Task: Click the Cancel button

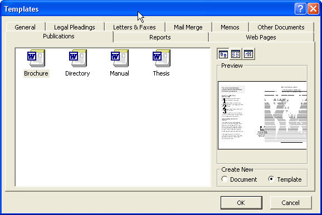Action: (x=291, y=203)
